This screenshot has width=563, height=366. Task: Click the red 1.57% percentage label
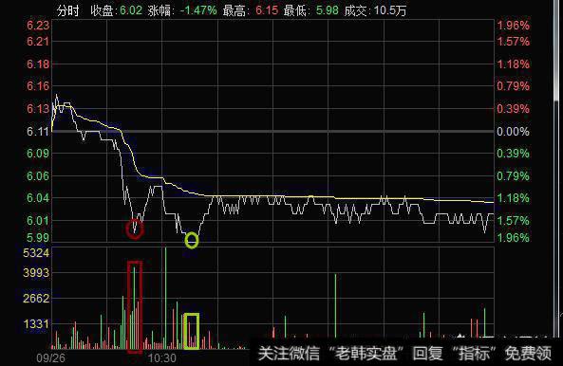[513, 41]
